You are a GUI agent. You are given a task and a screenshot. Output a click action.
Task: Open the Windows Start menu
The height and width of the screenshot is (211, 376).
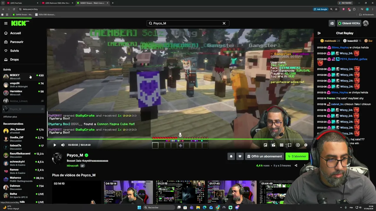139,207
